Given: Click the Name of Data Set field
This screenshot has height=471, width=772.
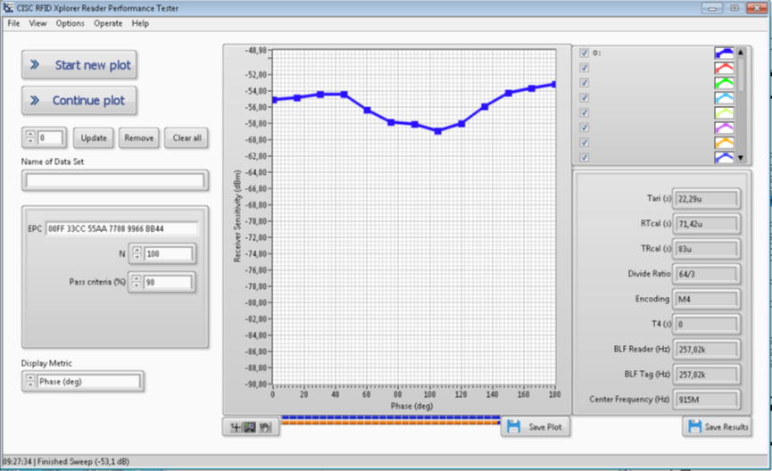Looking at the screenshot, I should [x=116, y=181].
